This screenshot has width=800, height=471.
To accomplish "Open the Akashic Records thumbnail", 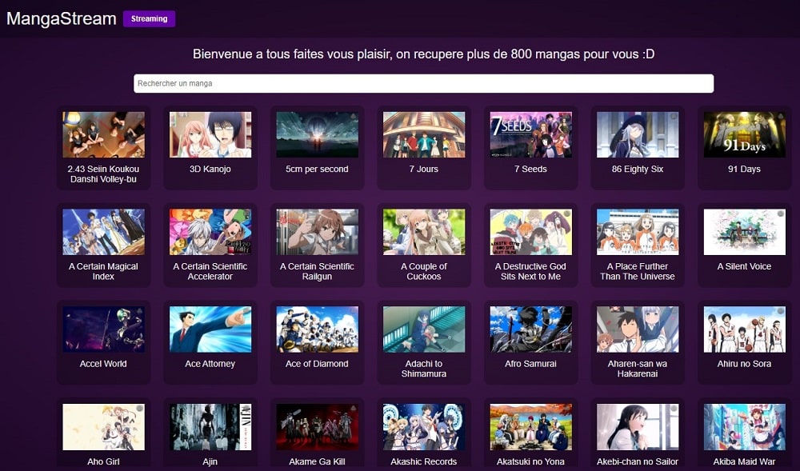I will click(424, 427).
